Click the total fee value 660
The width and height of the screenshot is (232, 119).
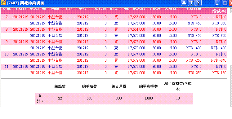click(89, 98)
